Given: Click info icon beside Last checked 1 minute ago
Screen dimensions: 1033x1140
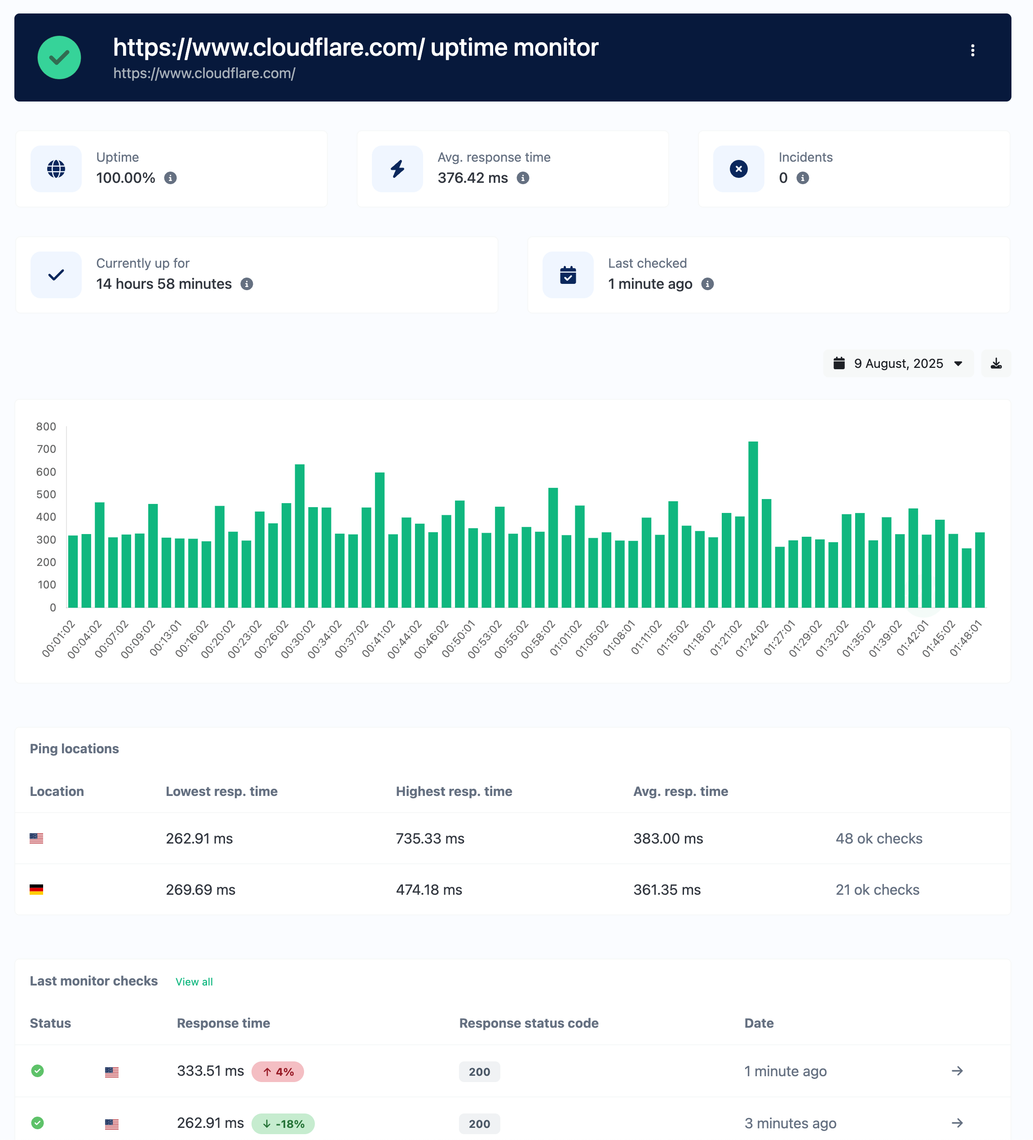Looking at the screenshot, I should click(707, 284).
